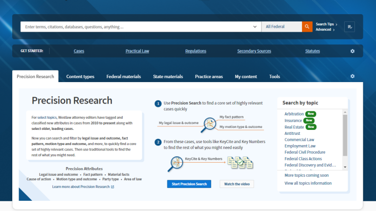Open the search history list icon
Image resolution: width=376 pixels, height=211 pixels.
[x=350, y=27]
